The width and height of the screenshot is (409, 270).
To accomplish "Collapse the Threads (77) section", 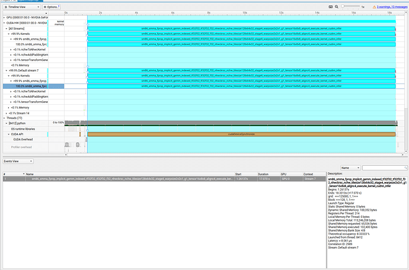I will pyautogui.click(x=3, y=118).
